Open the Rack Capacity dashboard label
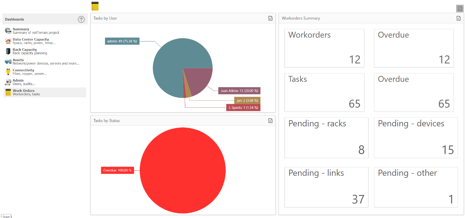 tap(25, 50)
